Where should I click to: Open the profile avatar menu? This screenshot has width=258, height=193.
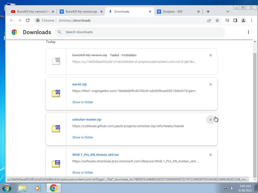[x=243, y=20]
